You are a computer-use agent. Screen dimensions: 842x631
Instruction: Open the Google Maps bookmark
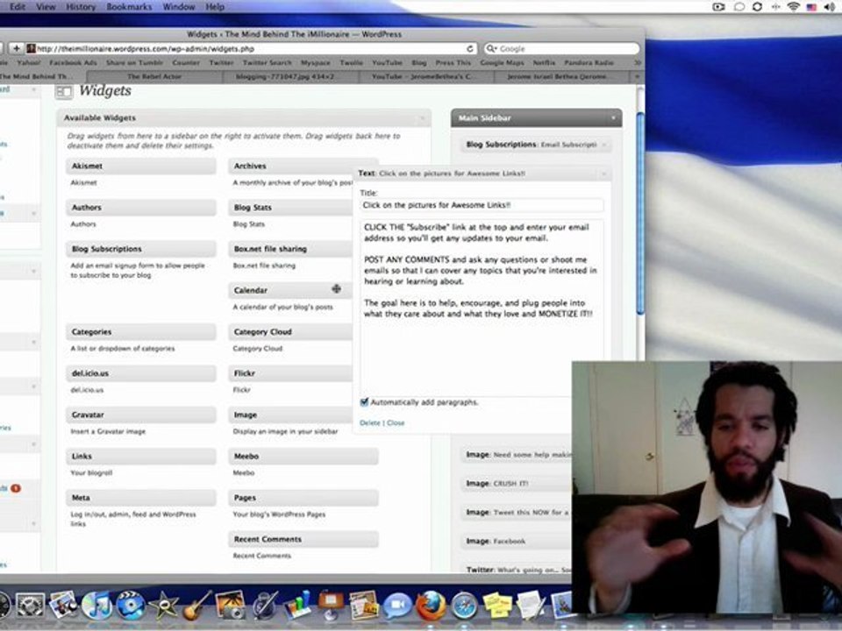[502, 63]
